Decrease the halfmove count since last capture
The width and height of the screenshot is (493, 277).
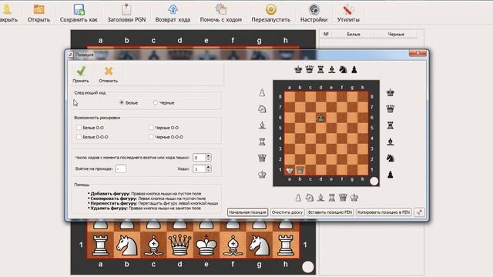click(208, 159)
